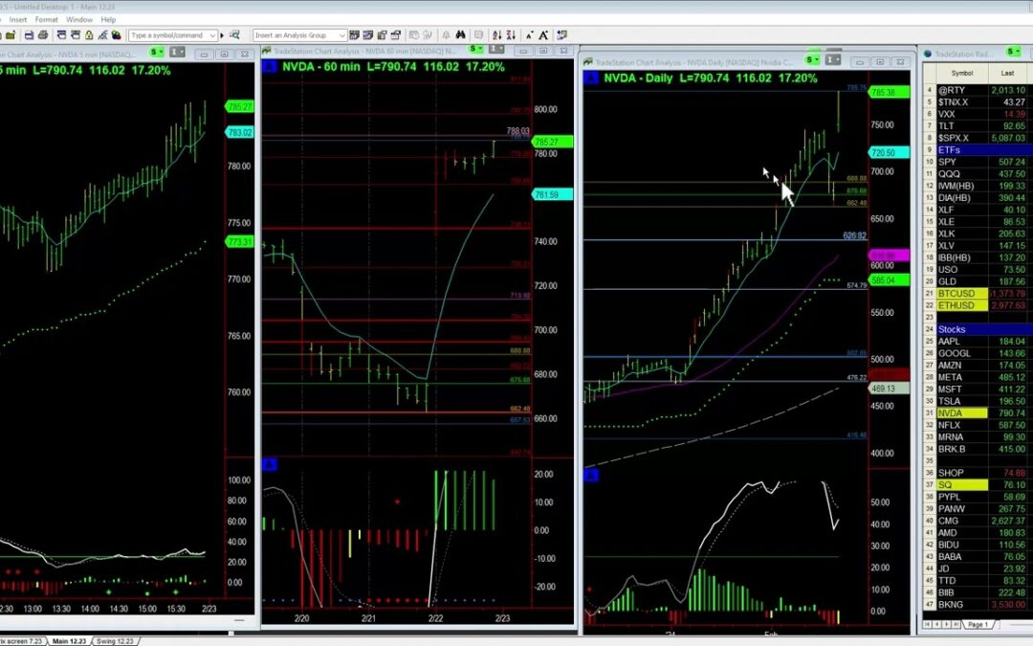Click the blue subgraph icon in 60 min lower pane

tap(270, 465)
